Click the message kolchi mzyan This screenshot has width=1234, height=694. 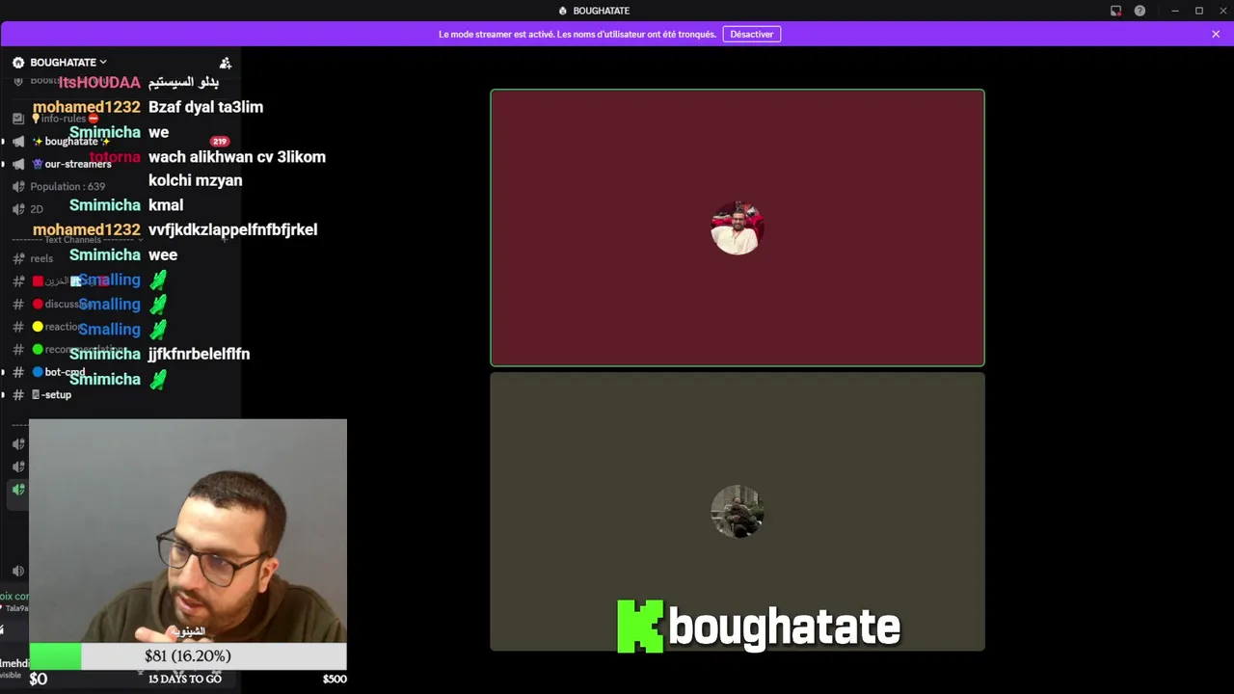[x=195, y=180]
